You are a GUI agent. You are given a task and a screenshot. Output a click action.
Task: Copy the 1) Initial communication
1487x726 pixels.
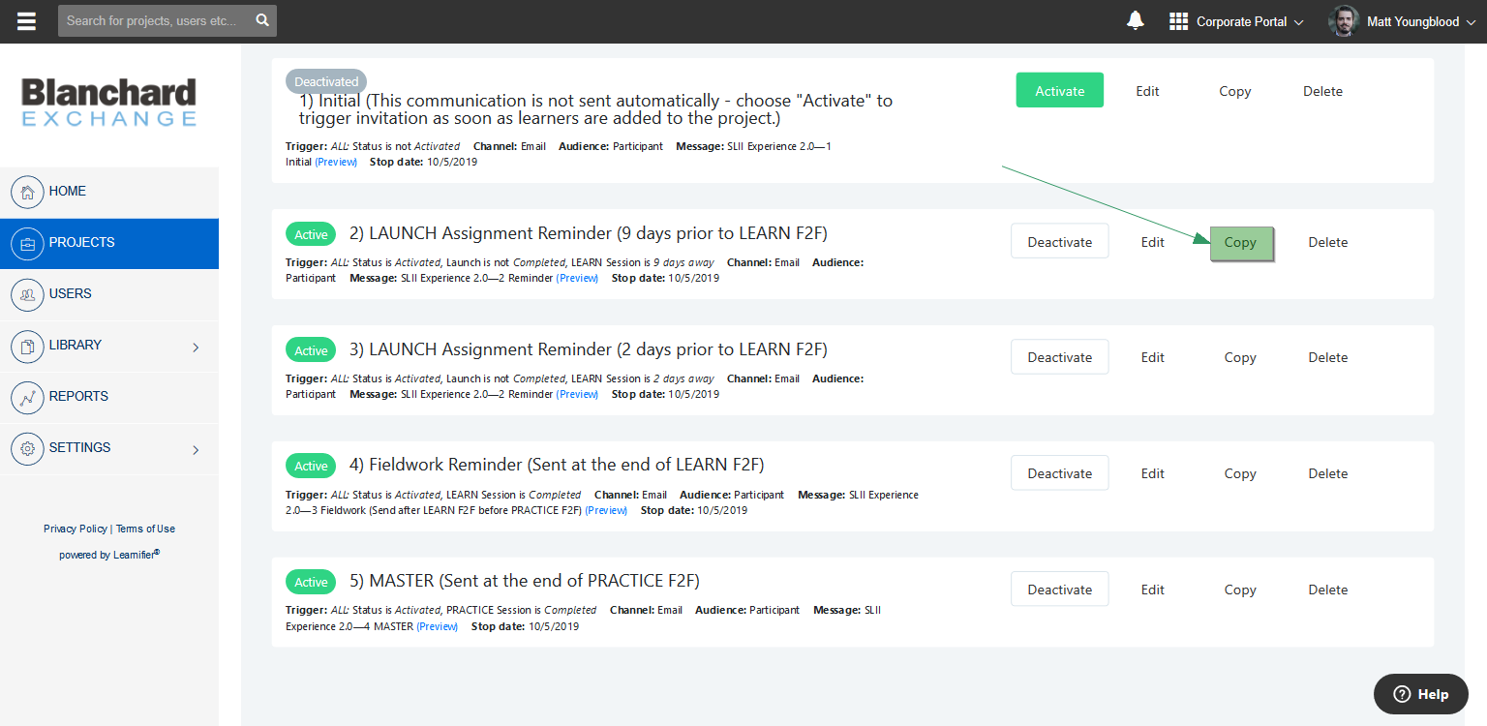click(x=1234, y=91)
